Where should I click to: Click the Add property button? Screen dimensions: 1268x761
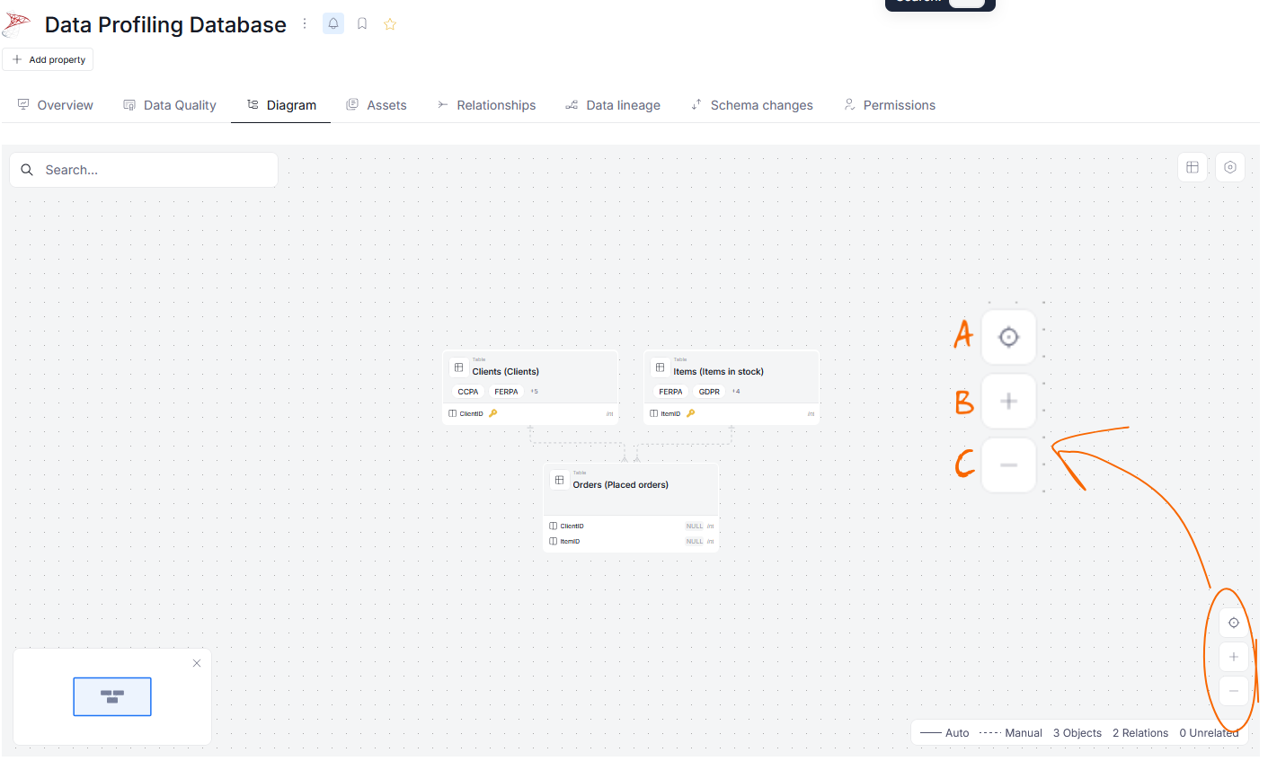coord(49,59)
